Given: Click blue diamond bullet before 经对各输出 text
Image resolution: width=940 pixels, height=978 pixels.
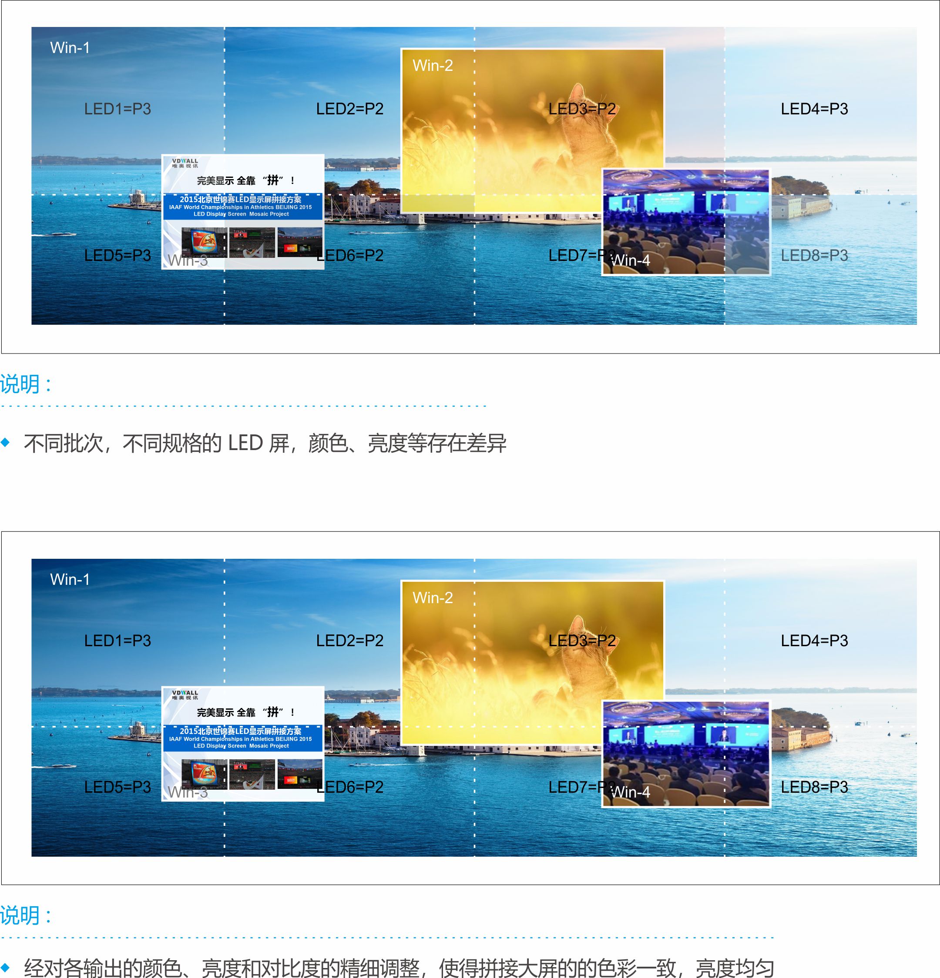Looking at the screenshot, I should click(x=6, y=967).
